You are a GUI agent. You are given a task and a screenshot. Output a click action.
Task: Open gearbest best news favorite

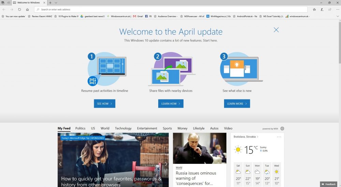tap(93, 16)
